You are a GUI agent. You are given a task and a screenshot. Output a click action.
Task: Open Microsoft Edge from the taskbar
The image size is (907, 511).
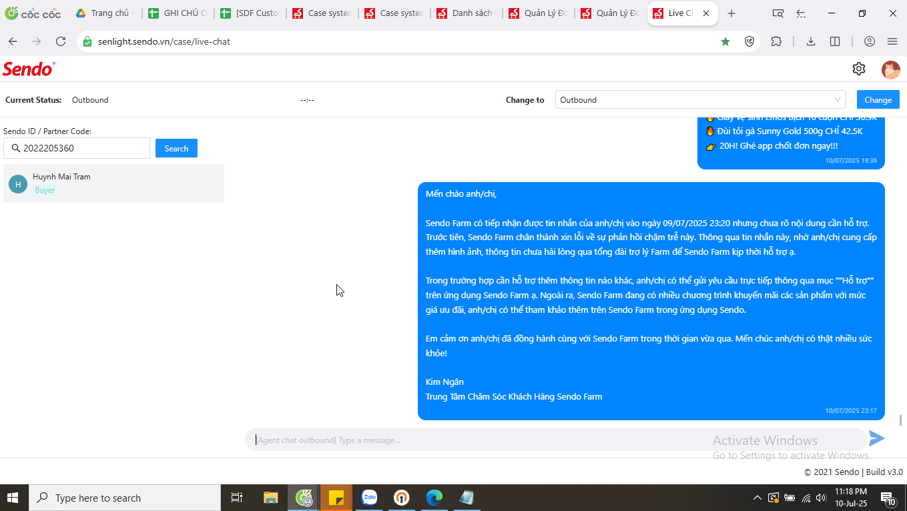click(434, 498)
